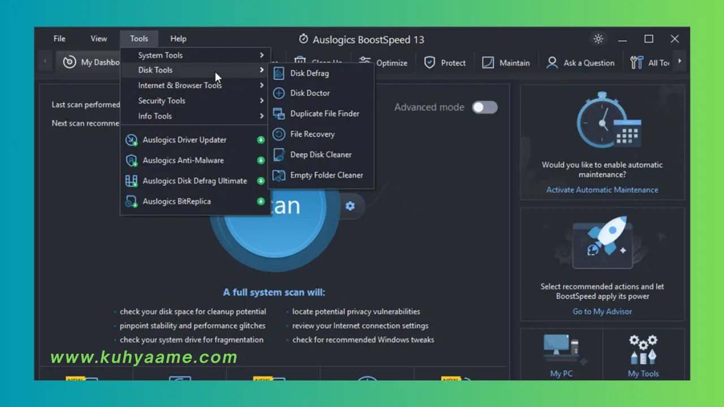
Task: Open the All Tools tab
Action: [x=650, y=63]
